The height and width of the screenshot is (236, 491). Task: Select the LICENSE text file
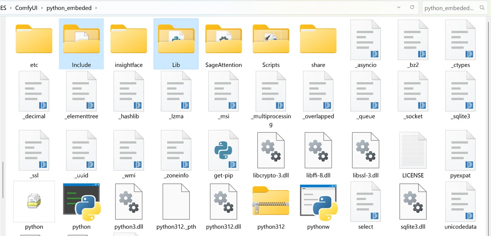coord(413,154)
